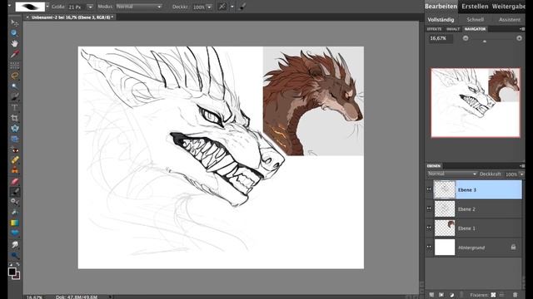Select the Gradient tool
Viewport: 533px width, 299px height.
point(14,223)
